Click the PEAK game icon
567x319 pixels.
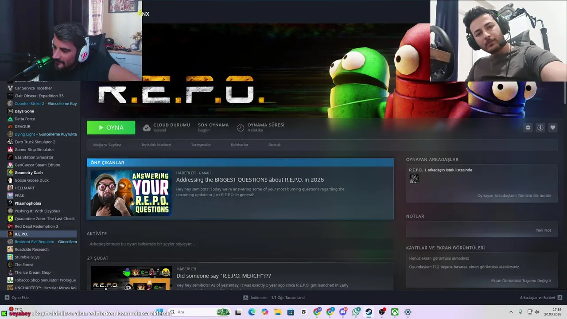[10, 195]
